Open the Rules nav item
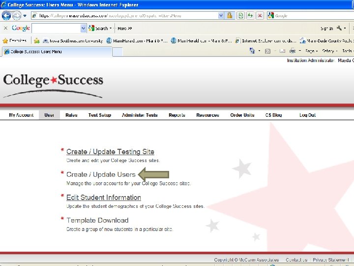The image size is (354, 266). (71, 115)
